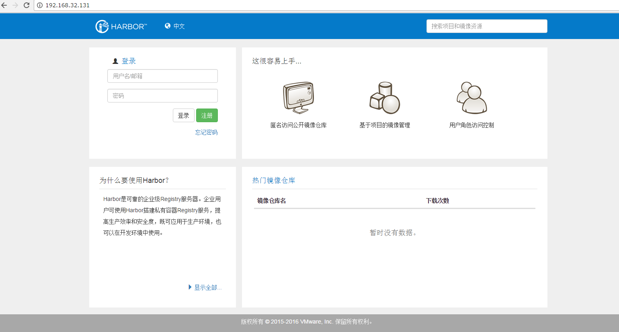This screenshot has width=619, height=332.
Task: Click the white 登录 button
Action: click(x=184, y=115)
